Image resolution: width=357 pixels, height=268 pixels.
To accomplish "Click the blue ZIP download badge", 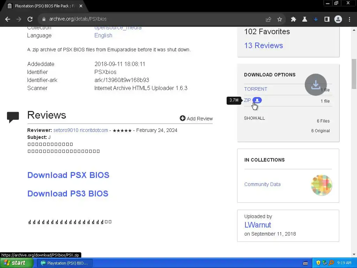I will tap(257, 100).
